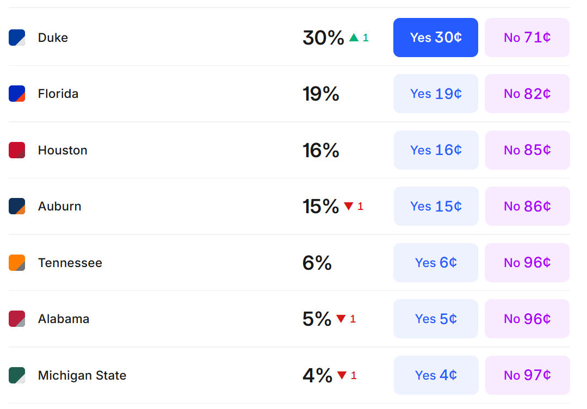Click the Houston team color icon

(17, 150)
